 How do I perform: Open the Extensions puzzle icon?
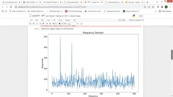(x=162, y=7)
